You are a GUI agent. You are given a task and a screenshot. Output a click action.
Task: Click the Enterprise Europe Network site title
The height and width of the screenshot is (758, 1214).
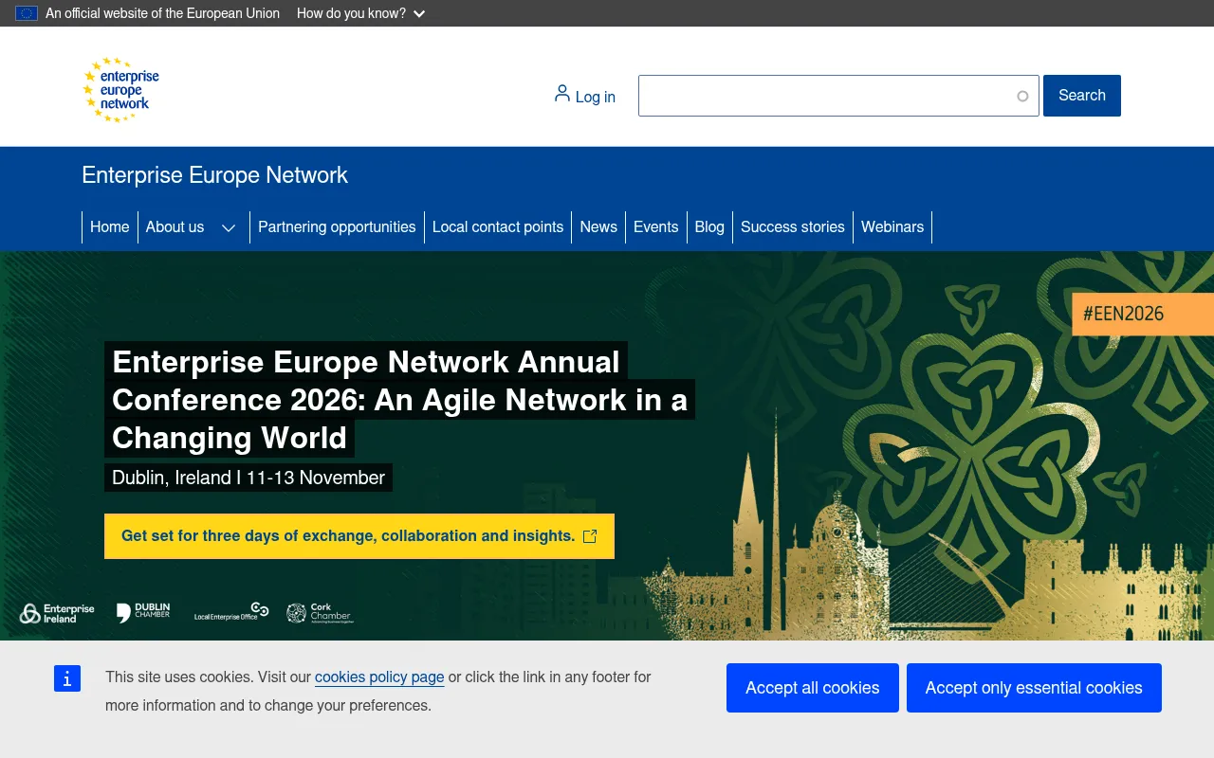tap(214, 175)
